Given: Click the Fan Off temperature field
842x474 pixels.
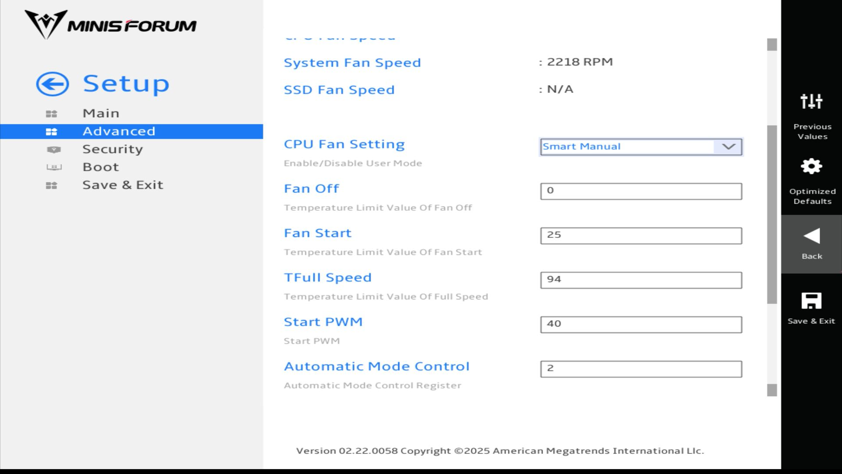Looking at the screenshot, I should click(641, 191).
